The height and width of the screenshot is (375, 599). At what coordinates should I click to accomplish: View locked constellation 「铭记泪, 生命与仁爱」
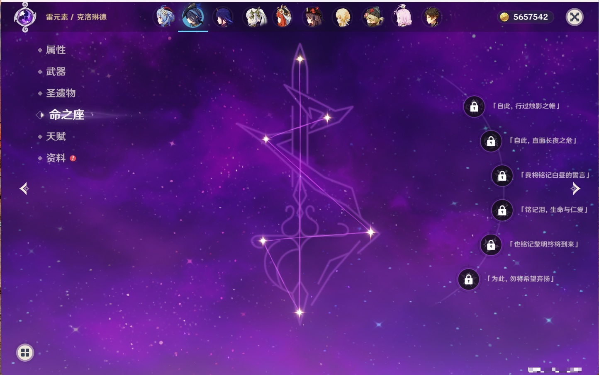coord(502,210)
